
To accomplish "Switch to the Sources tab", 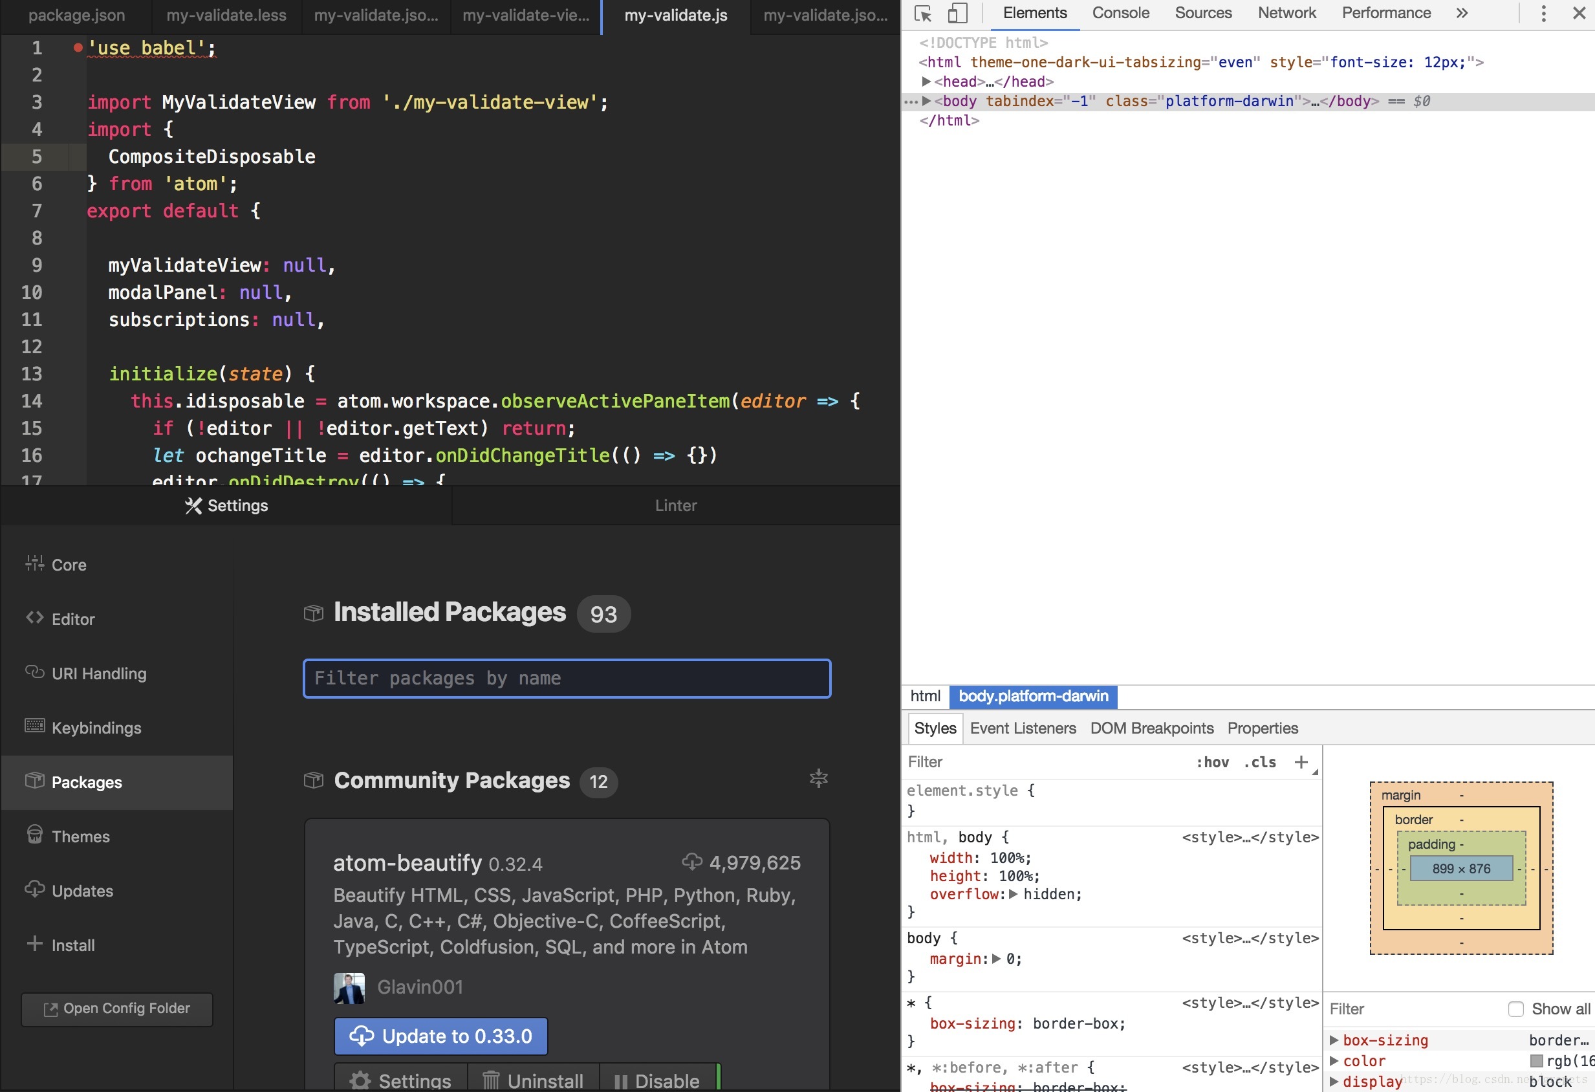I will (1203, 13).
